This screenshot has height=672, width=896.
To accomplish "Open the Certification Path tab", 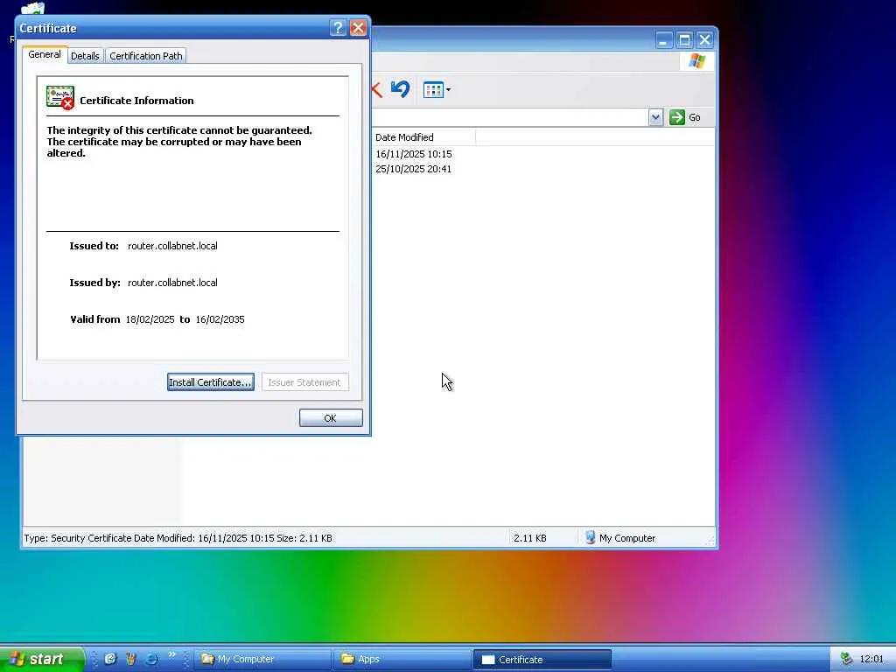I will 146,56.
